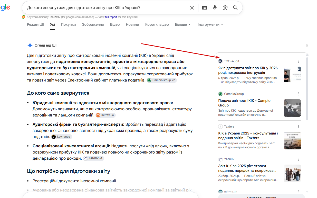Click heading 'До кого саме звернутися'

click(x=58, y=93)
